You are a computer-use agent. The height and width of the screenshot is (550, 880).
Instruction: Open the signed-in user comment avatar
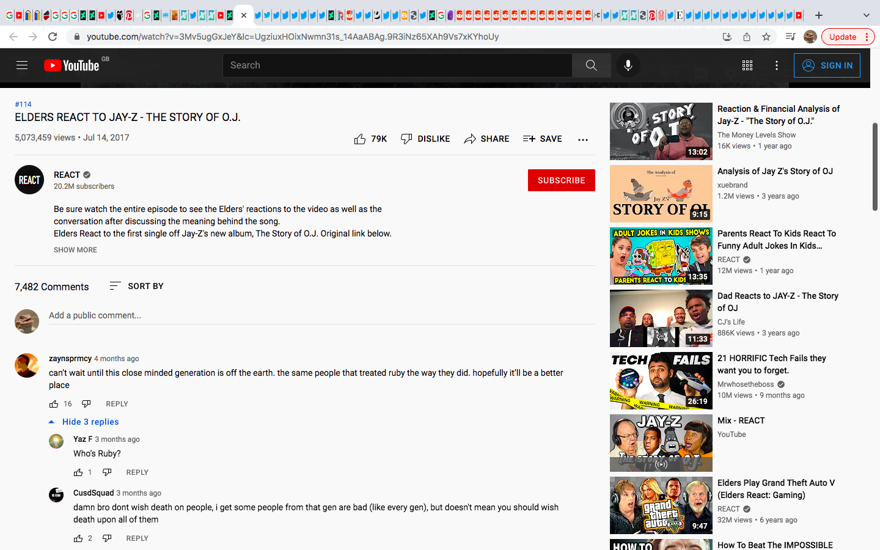(27, 321)
